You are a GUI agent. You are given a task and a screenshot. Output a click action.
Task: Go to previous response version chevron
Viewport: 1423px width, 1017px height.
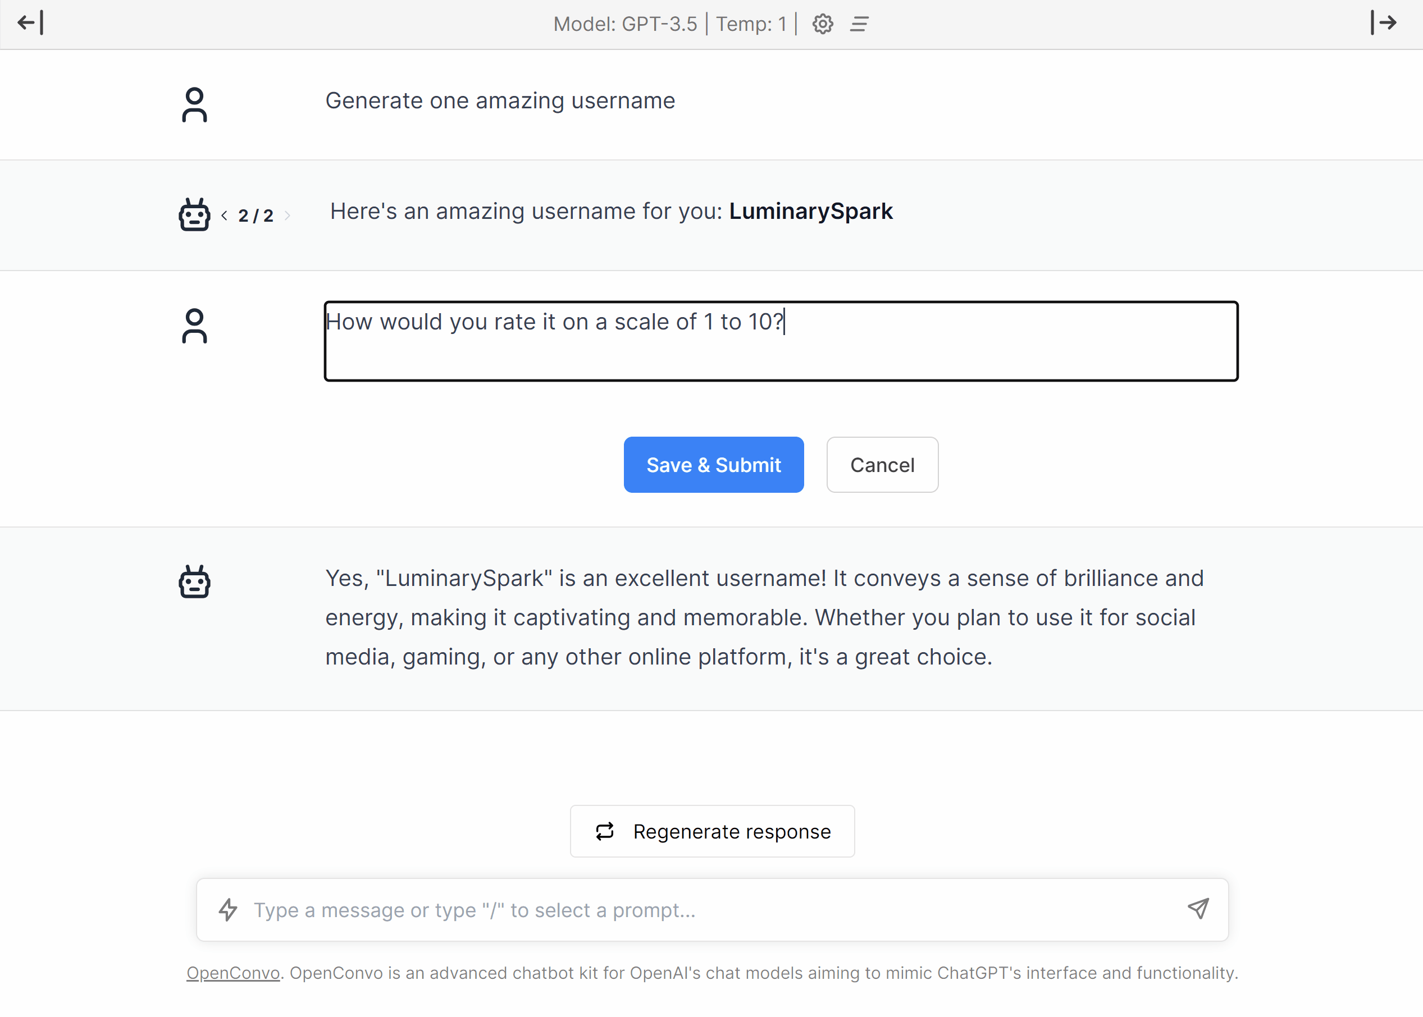[x=224, y=216]
